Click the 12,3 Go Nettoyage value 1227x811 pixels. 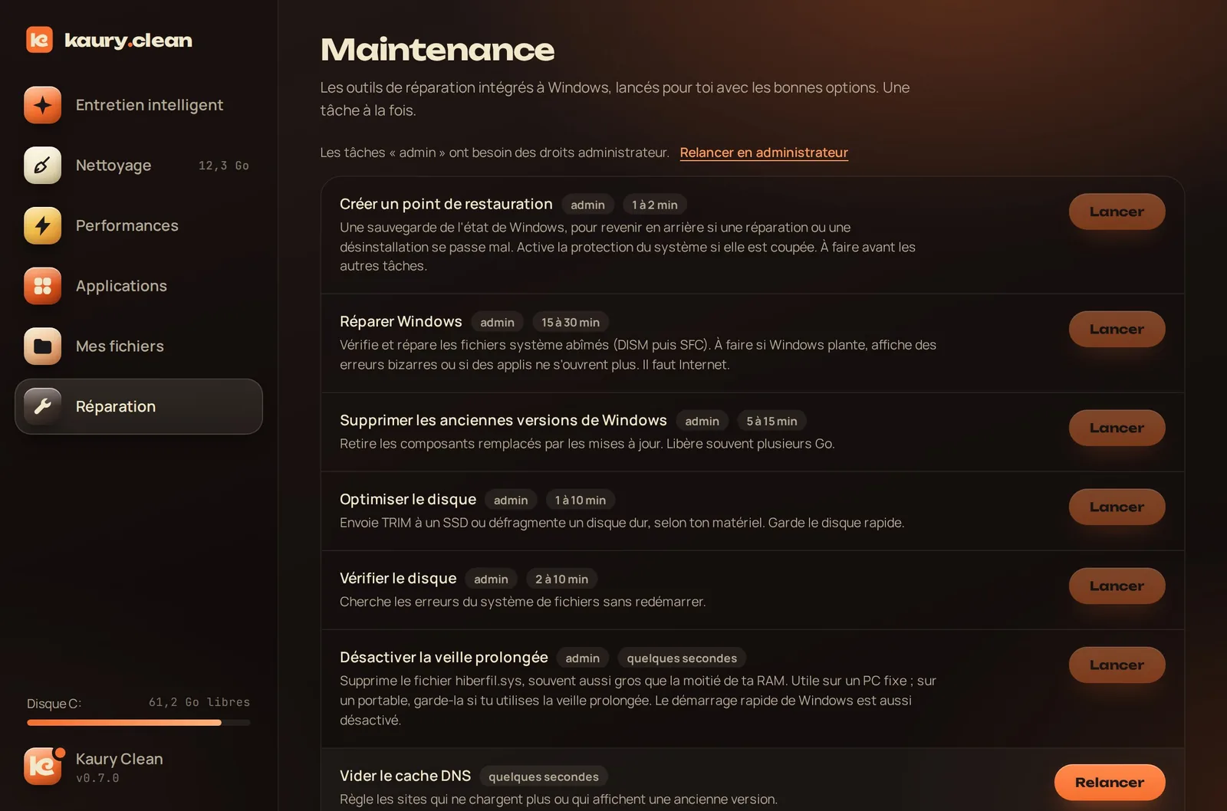coord(224,166)
